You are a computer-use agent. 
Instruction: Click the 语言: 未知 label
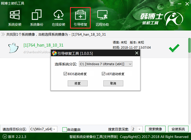point(120,42)
